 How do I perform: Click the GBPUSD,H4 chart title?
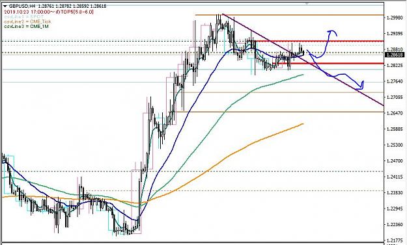22,6
